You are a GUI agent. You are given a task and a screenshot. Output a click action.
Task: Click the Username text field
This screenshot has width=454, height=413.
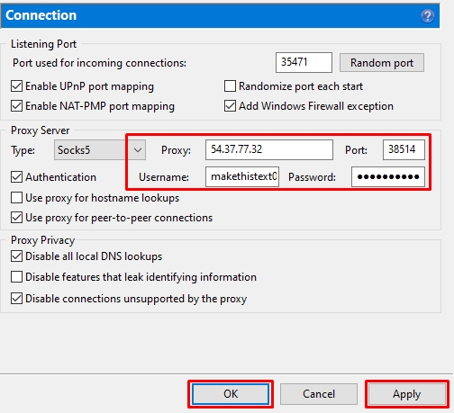tap(242, 177)
